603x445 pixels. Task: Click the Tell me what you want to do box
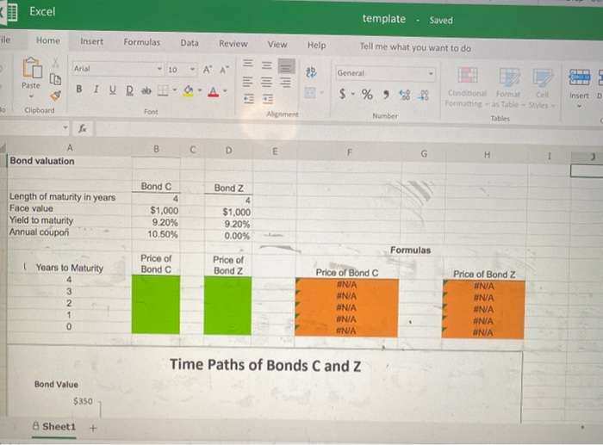[x=415, y=47]
